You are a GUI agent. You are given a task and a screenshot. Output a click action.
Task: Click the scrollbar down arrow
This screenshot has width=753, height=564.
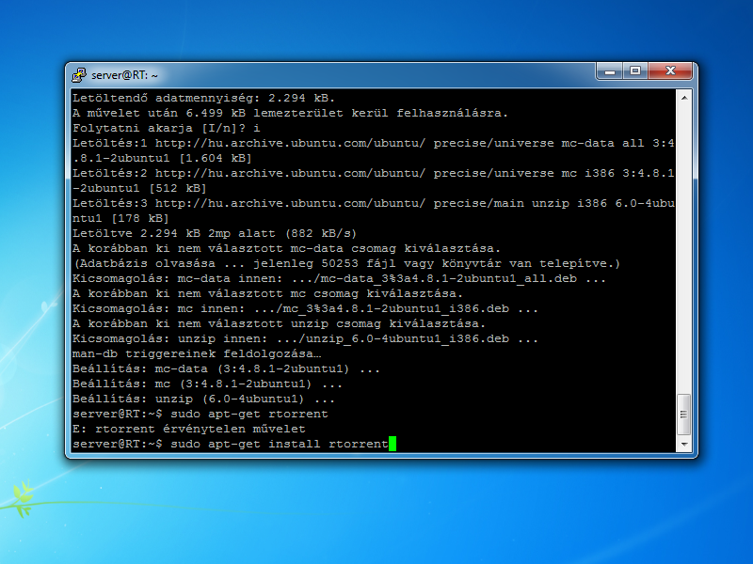click(684, 444)
